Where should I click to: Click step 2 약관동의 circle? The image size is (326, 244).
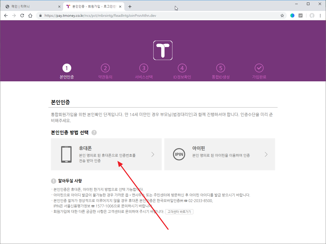pos(105,68)
